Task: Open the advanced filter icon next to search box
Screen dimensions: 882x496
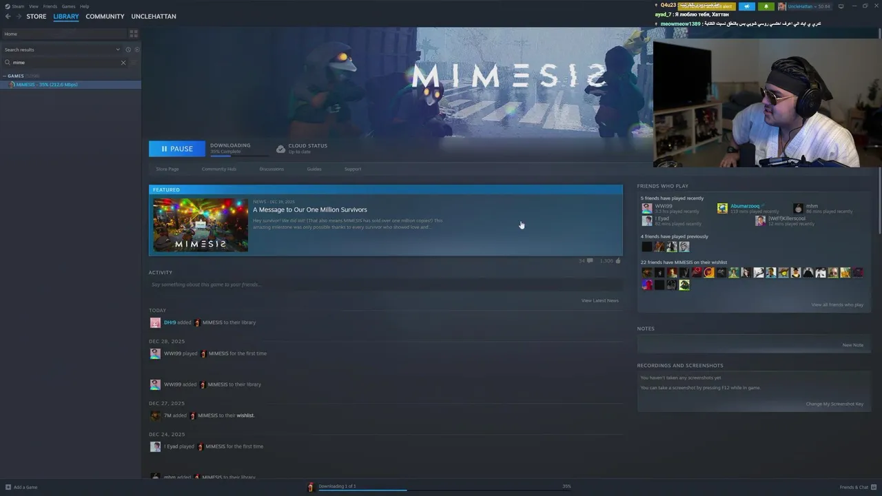Action: point(134,63)
